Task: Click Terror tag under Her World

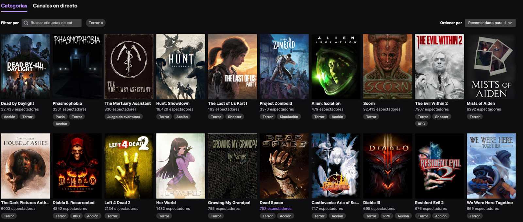Action: pyautogui.click(x=164, y=216)
